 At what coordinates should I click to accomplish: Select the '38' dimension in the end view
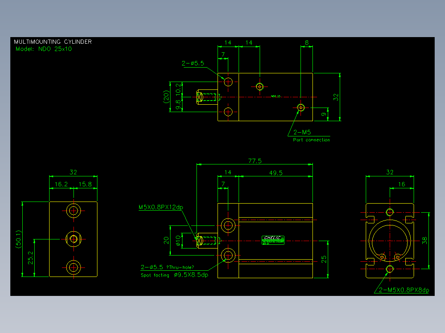coord(424,241)
